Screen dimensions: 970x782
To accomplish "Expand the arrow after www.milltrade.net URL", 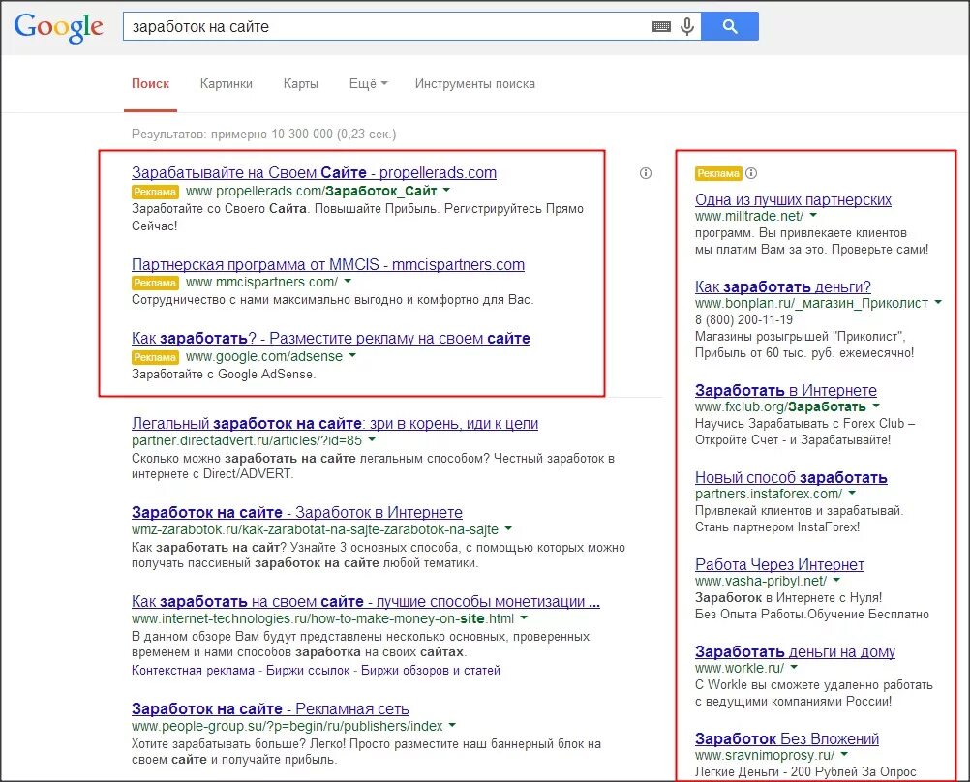I will pos(813,215).
